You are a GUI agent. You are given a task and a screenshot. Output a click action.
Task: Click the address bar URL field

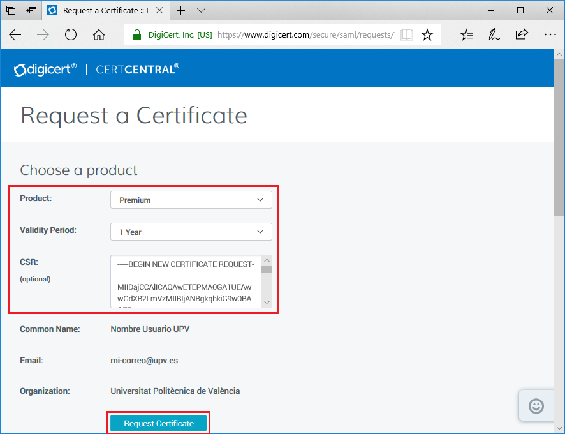click(x=305, y=35)
